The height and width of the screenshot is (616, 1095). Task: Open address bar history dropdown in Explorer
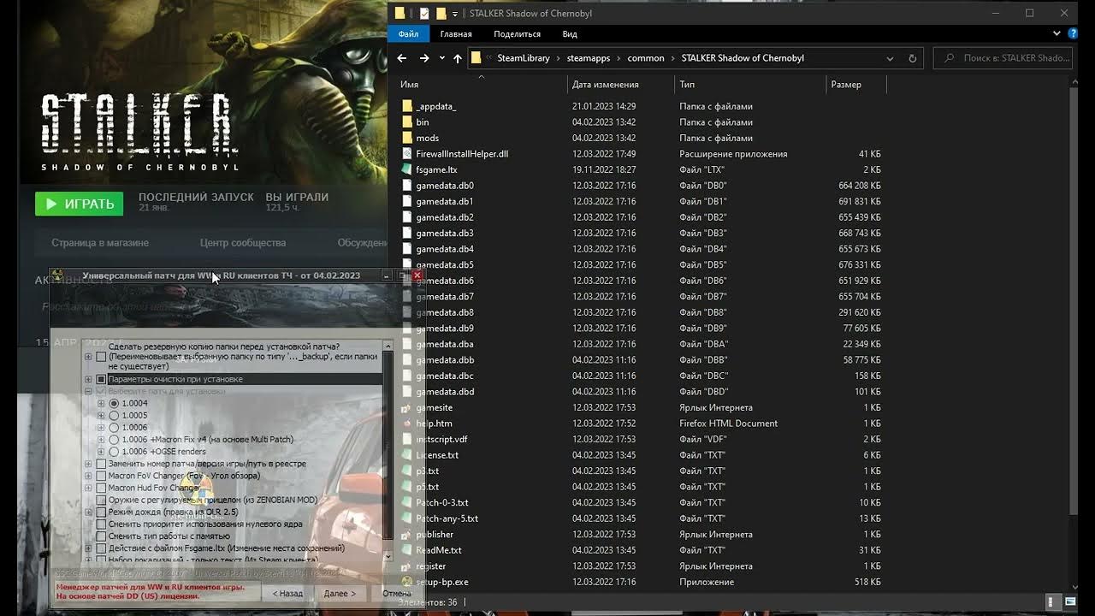coord(890,58)
